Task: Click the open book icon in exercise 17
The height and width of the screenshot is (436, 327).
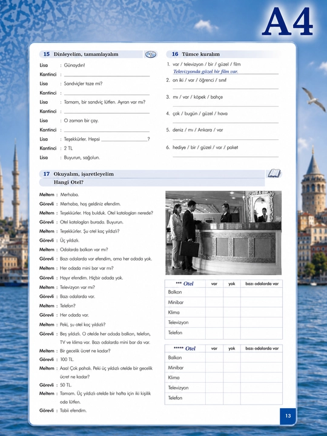Action: click(x=274, y=174)
